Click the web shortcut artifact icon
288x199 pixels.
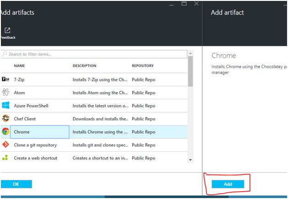6,158
